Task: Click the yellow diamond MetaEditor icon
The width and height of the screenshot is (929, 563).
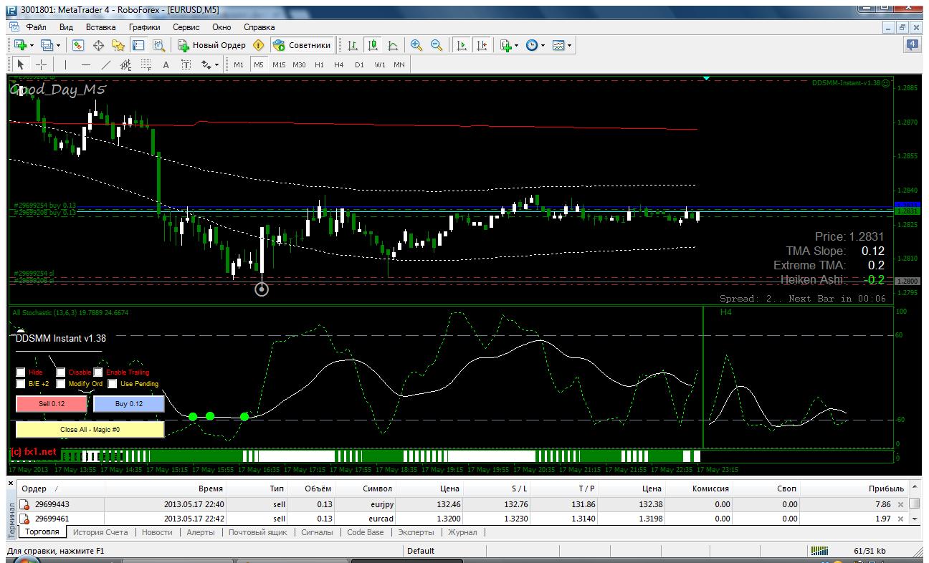Action: coord(259,45)
